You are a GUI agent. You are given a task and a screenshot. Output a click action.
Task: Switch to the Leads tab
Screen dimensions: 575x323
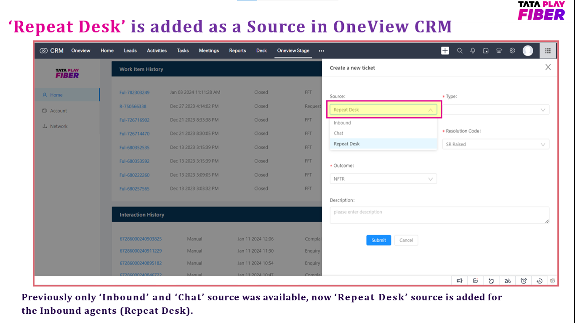[x=130, y=50]
